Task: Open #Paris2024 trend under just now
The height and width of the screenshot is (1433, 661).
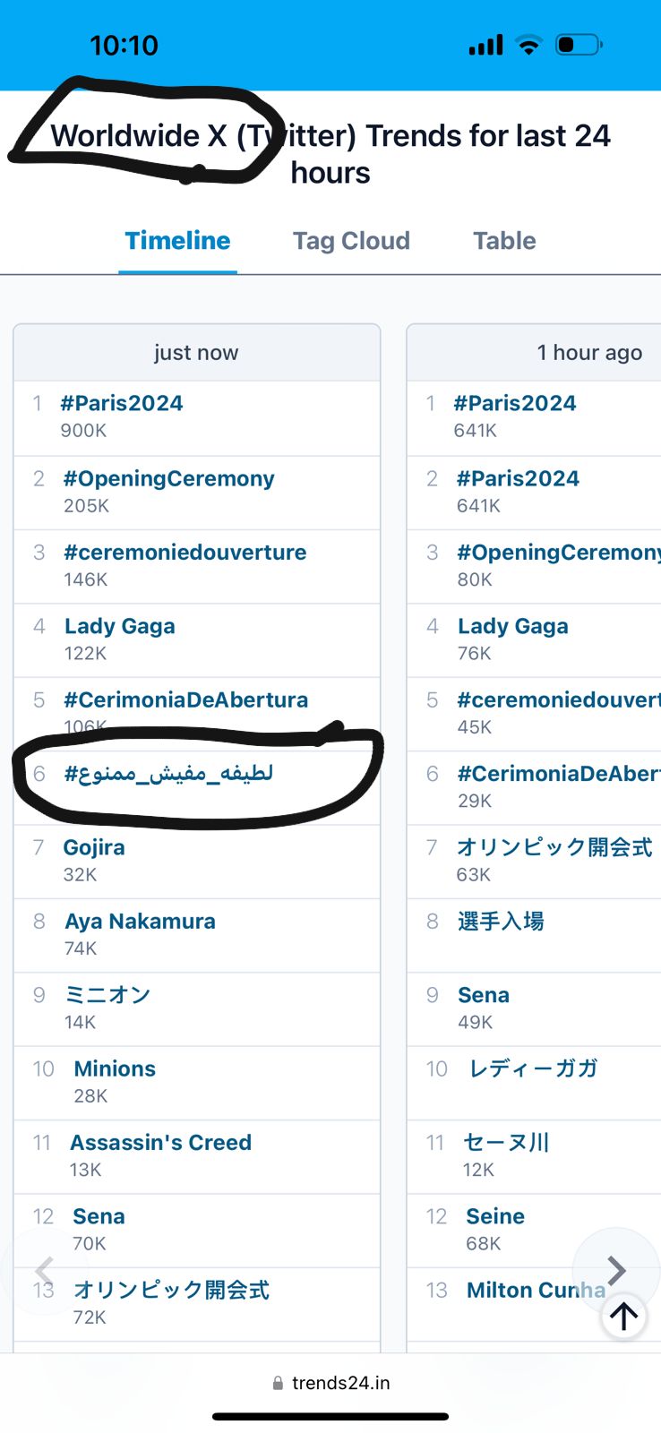Action: click(122, 404)
